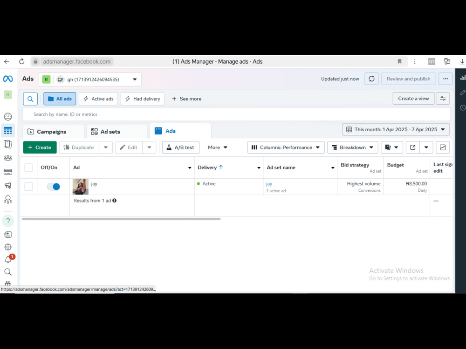Check the jay ad row checkbox
This screenshot has width=466, height=349.
tap(28, 187)
